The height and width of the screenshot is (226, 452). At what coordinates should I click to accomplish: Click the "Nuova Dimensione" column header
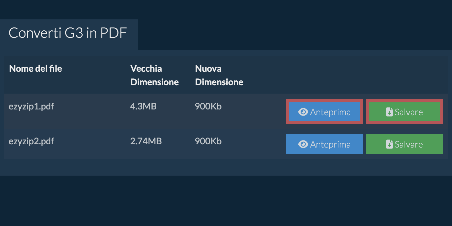219,75
